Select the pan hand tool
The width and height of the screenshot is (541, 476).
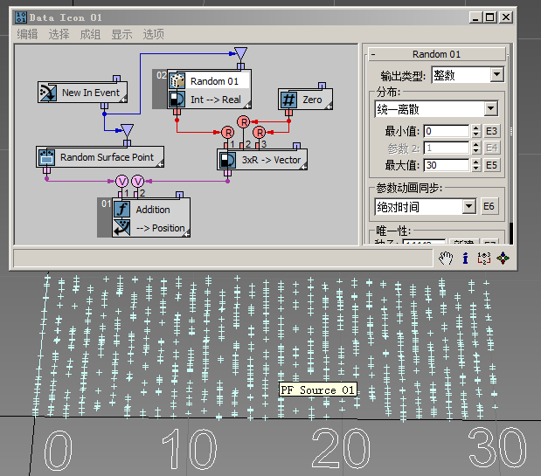coord(446,258)
